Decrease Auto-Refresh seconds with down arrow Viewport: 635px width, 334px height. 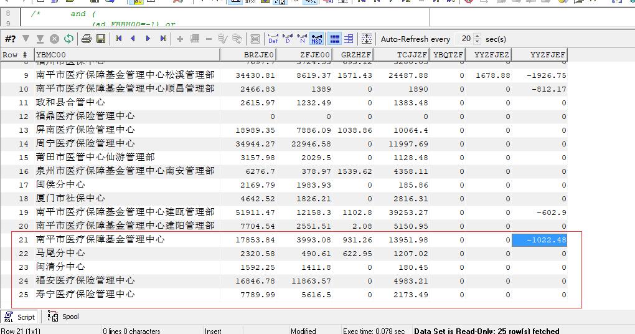point(477,41)
